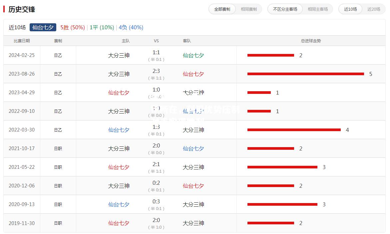
Task: Click the 近10场 summary label
Action: point(17,27)
